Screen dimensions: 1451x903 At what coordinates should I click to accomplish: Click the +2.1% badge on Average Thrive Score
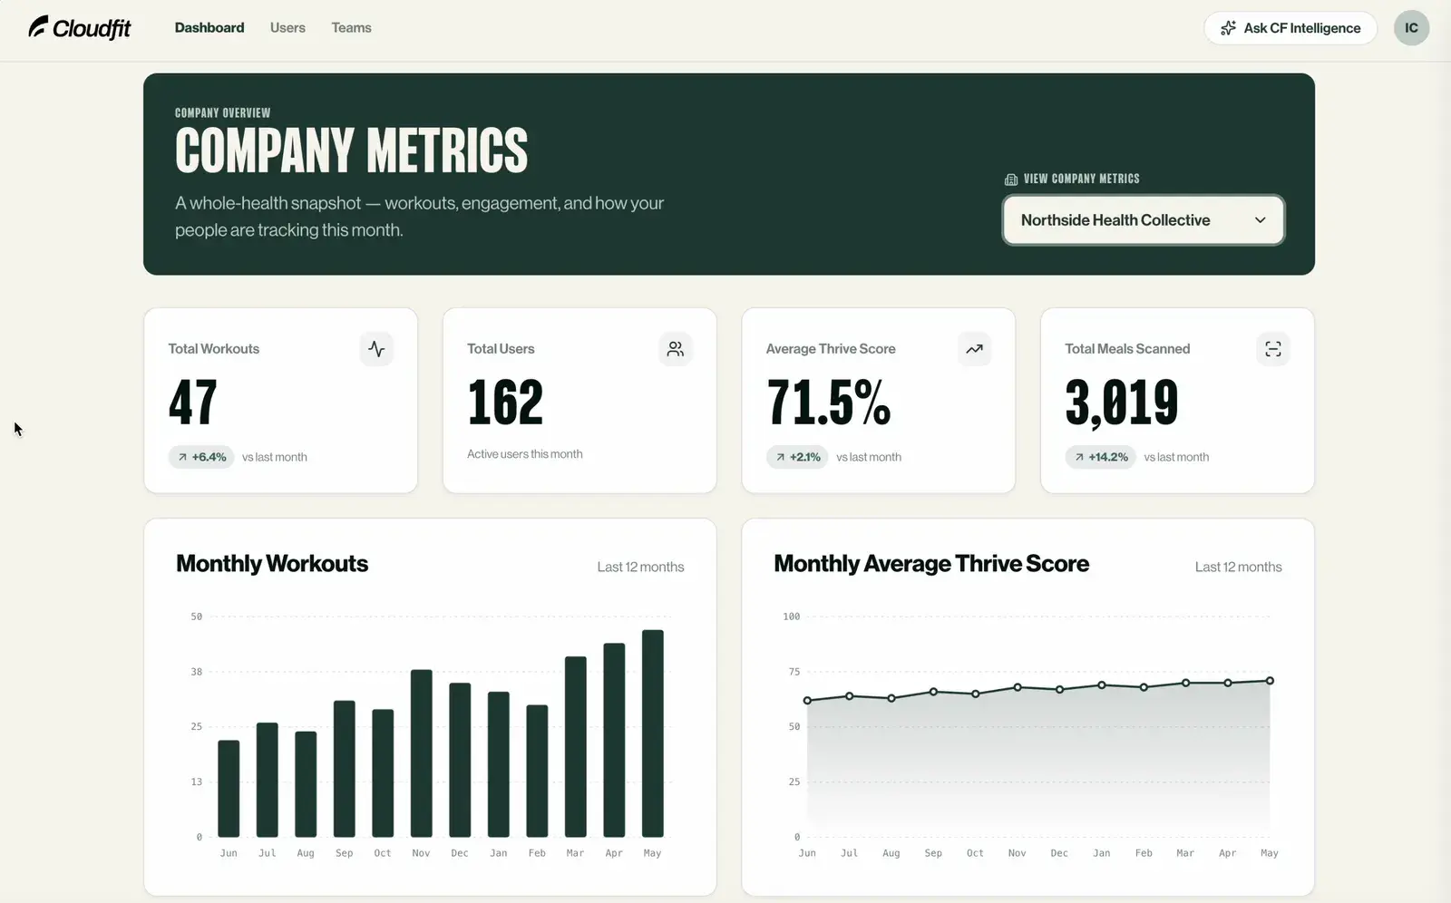click(x=797, y=457)
